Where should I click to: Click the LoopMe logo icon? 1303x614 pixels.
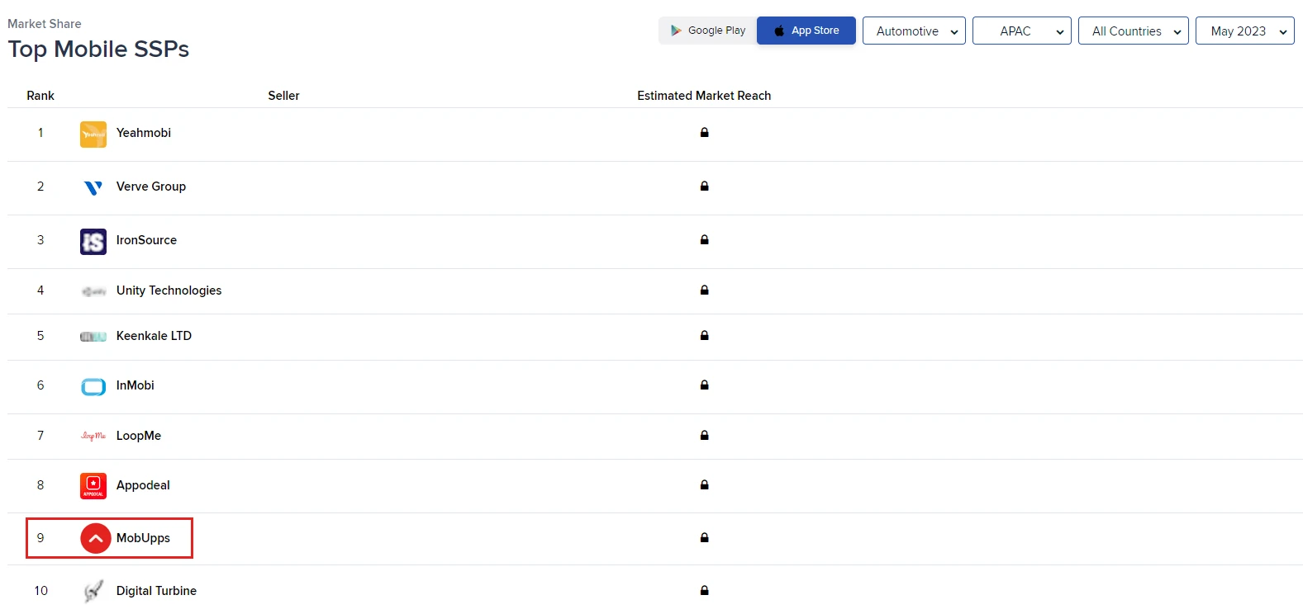(93, 436)
